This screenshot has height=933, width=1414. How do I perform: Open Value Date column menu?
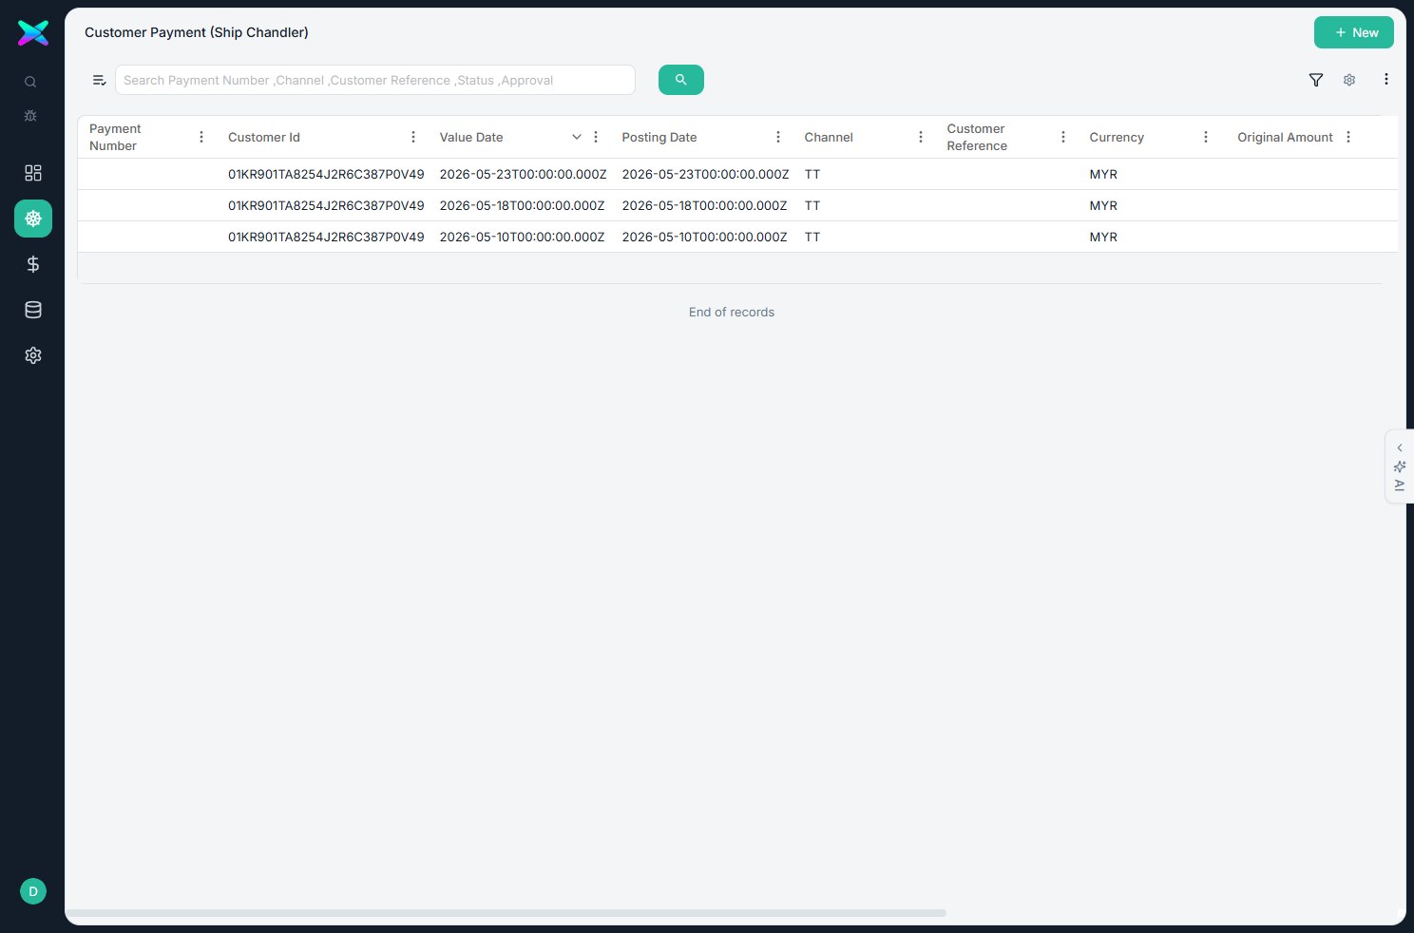tap(596, 137)
